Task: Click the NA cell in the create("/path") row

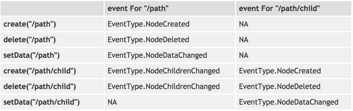Action: tap(244, 24)
